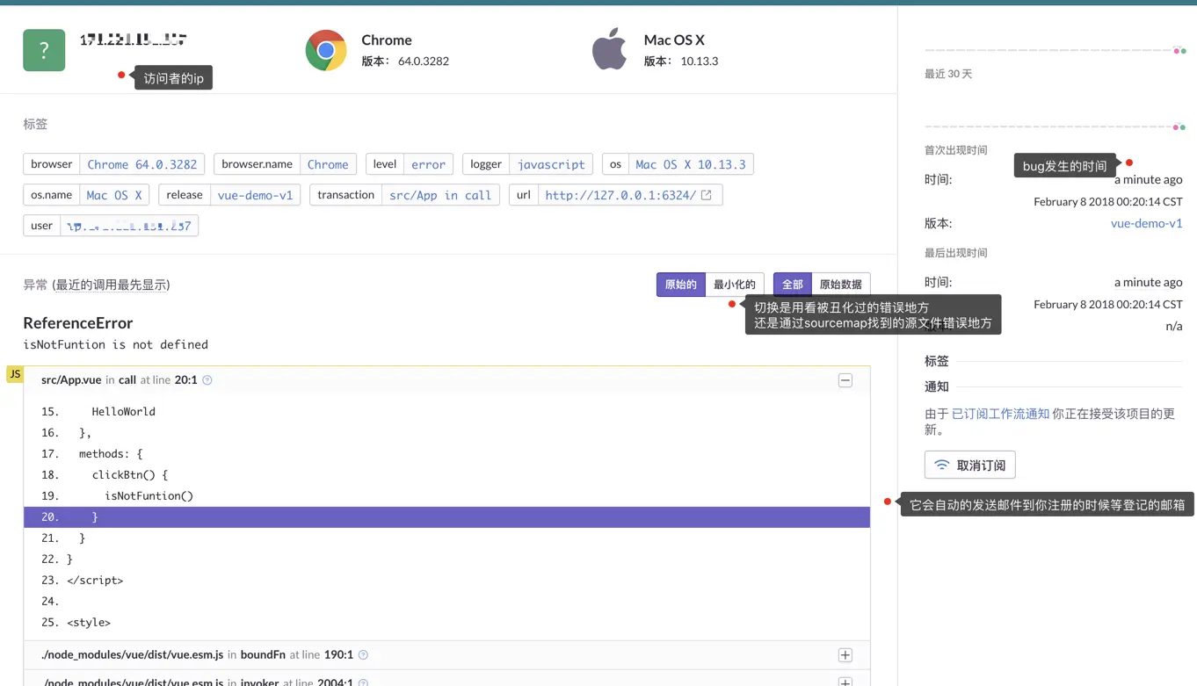Filter by the Chrome 64.0.3282 browser tag value
This screenshot has height=686, width=1197.
point(142,164)
